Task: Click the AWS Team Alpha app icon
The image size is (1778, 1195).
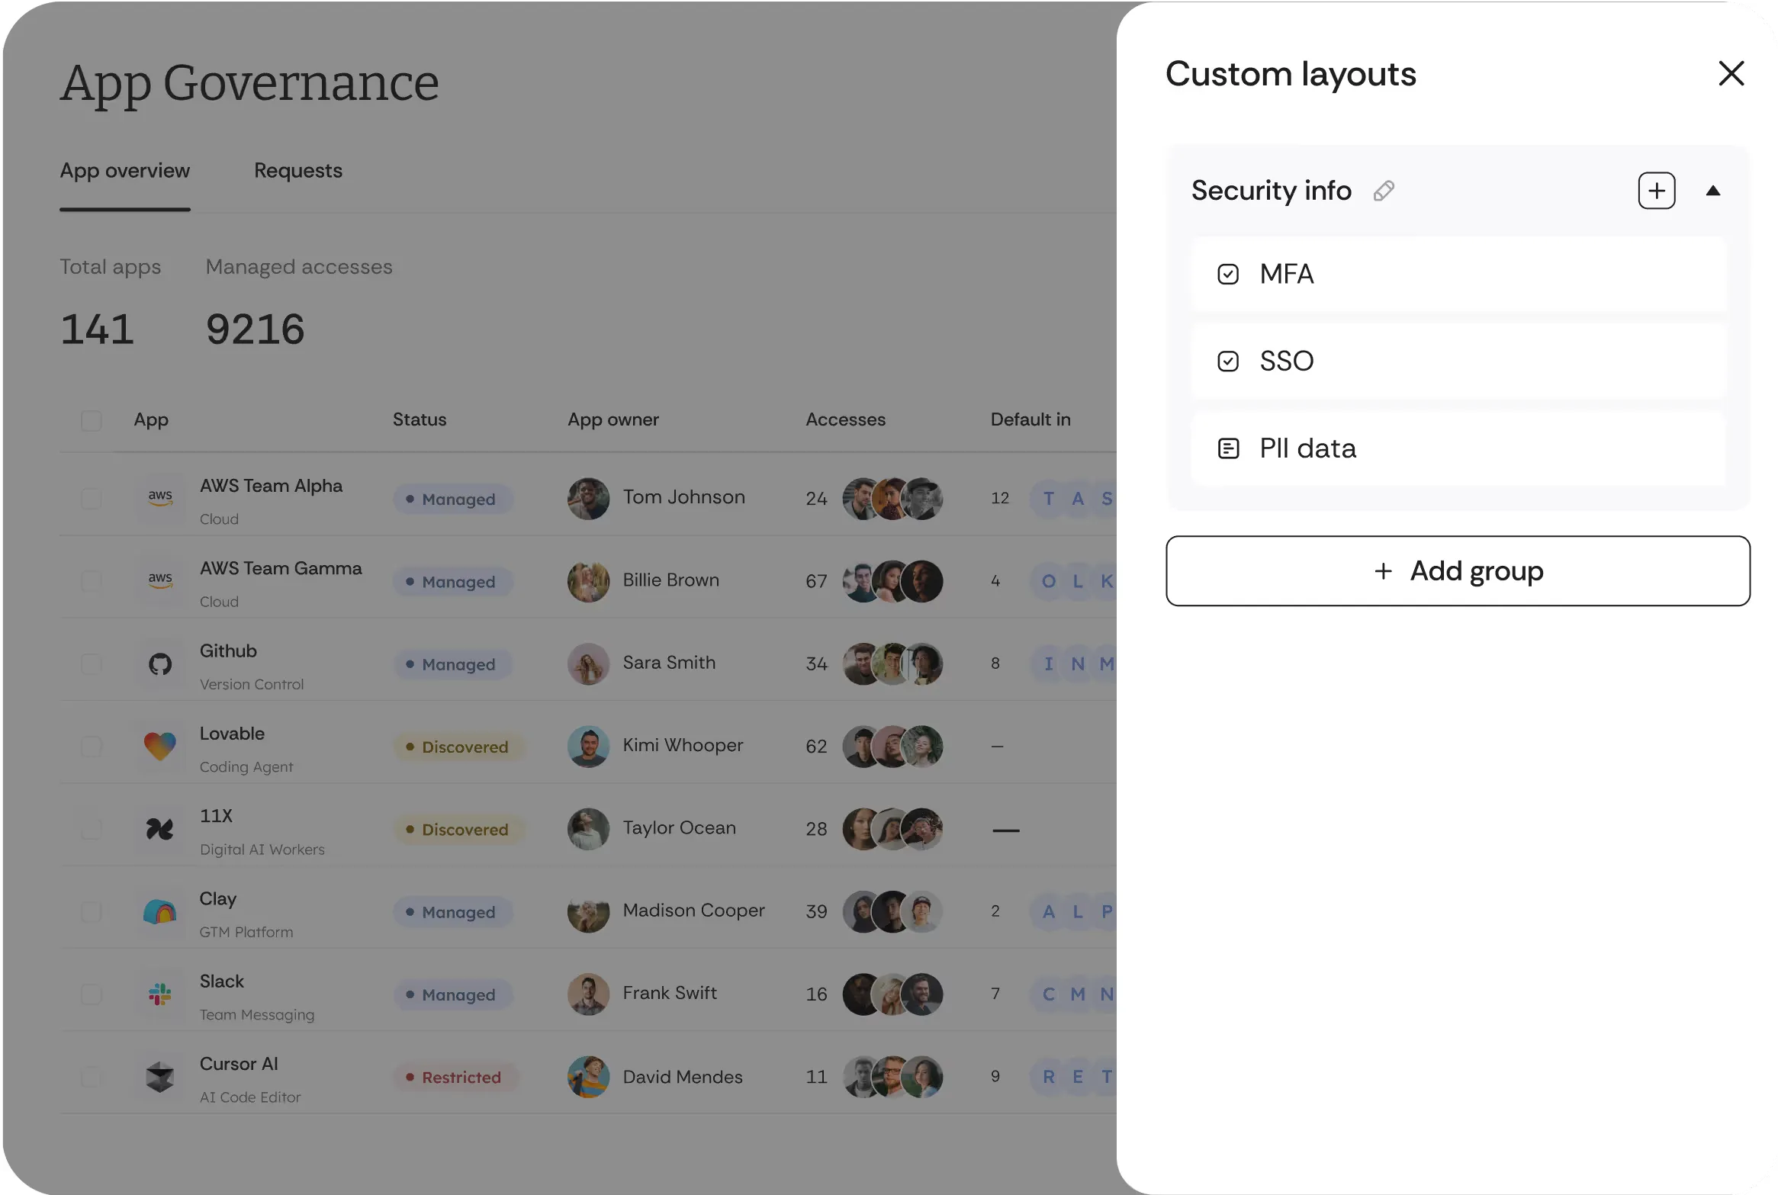Action: click(x=160, y=499)
